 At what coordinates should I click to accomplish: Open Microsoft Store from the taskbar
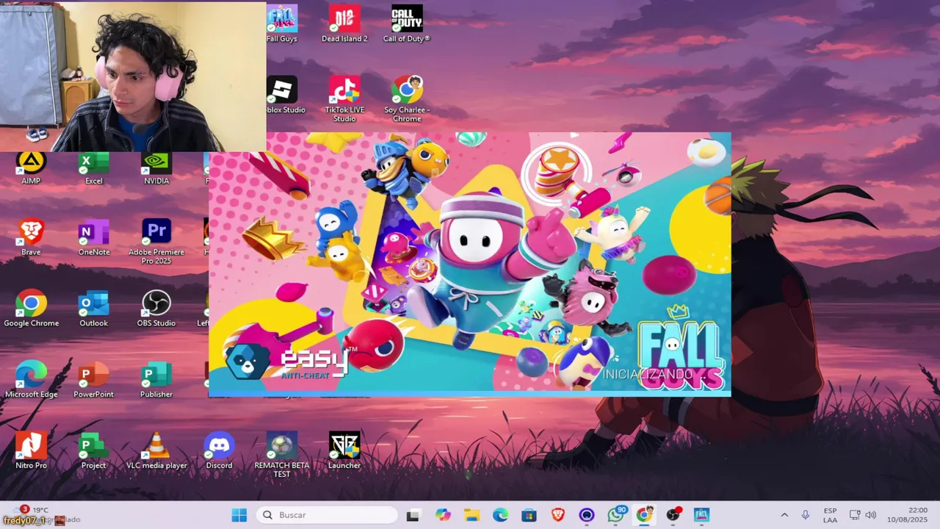click(x=529, y=515)
